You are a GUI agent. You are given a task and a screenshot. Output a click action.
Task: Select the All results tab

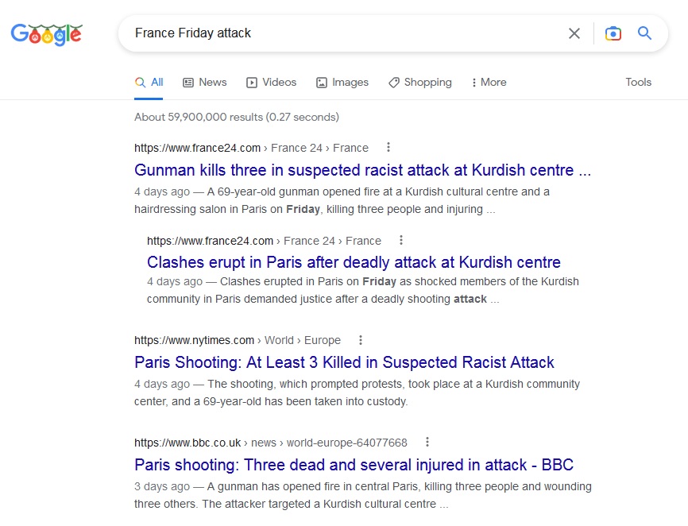click(149, 83)
